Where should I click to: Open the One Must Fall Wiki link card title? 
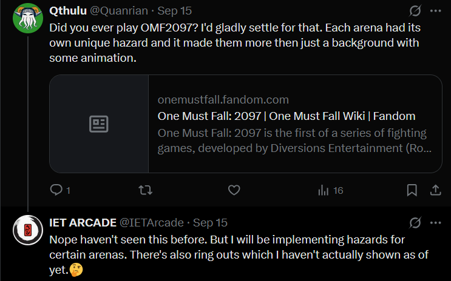(x=286, y=116)
